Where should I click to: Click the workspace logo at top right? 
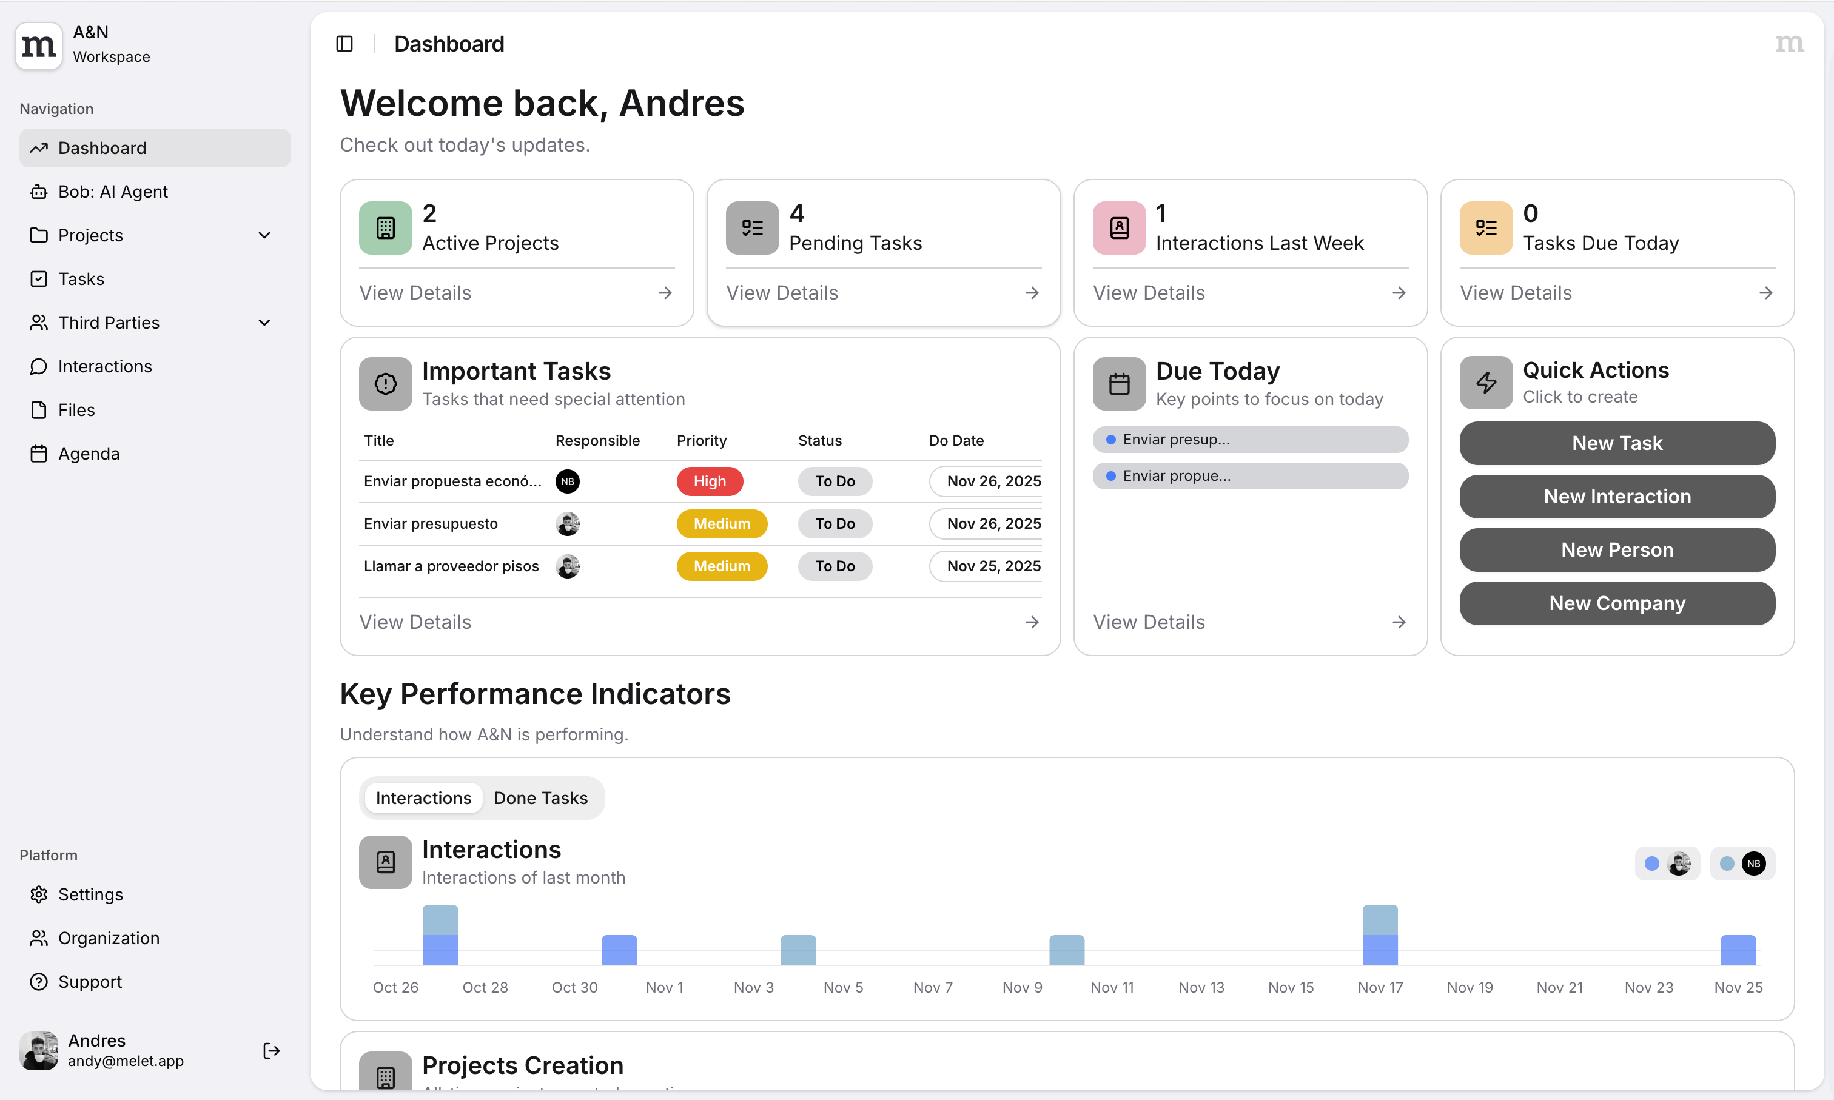click(x=1789, y=43)
